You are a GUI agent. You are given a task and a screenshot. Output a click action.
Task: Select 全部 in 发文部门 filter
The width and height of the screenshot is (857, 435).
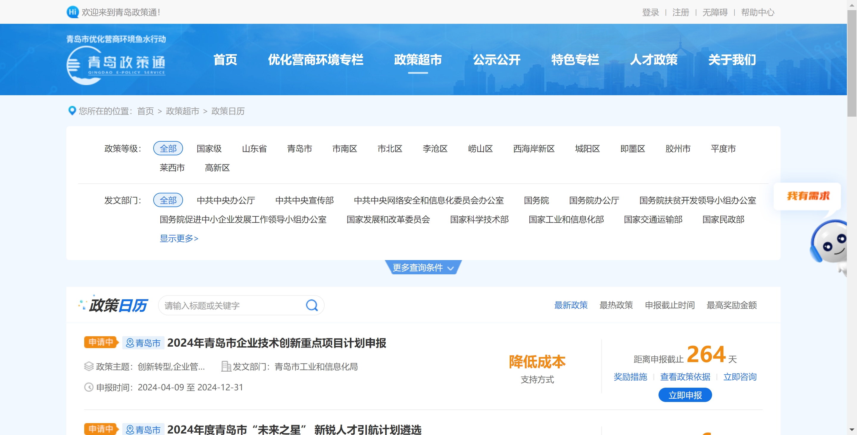click(168, 200)
